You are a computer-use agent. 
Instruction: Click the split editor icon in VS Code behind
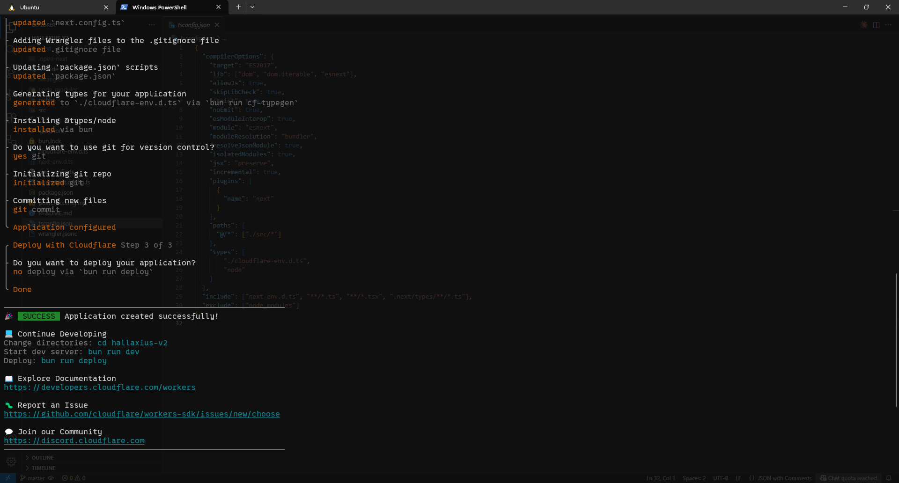coord(876,25)
